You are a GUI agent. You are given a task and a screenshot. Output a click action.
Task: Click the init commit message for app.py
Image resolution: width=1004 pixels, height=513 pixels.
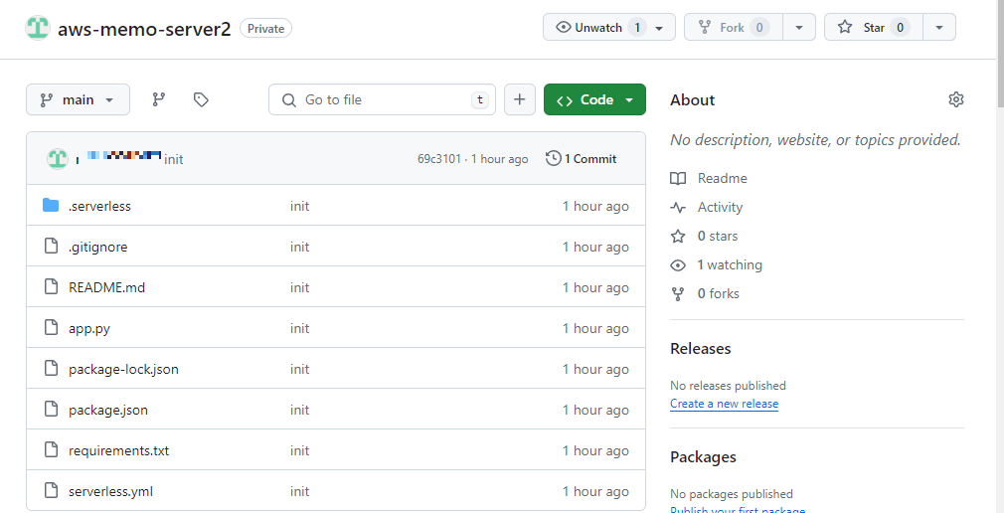(299, 328)
